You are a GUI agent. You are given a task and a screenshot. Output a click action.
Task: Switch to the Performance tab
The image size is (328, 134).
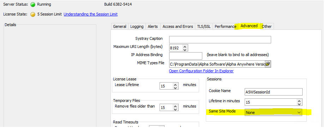pyautogui.click(x=226, y=26)
